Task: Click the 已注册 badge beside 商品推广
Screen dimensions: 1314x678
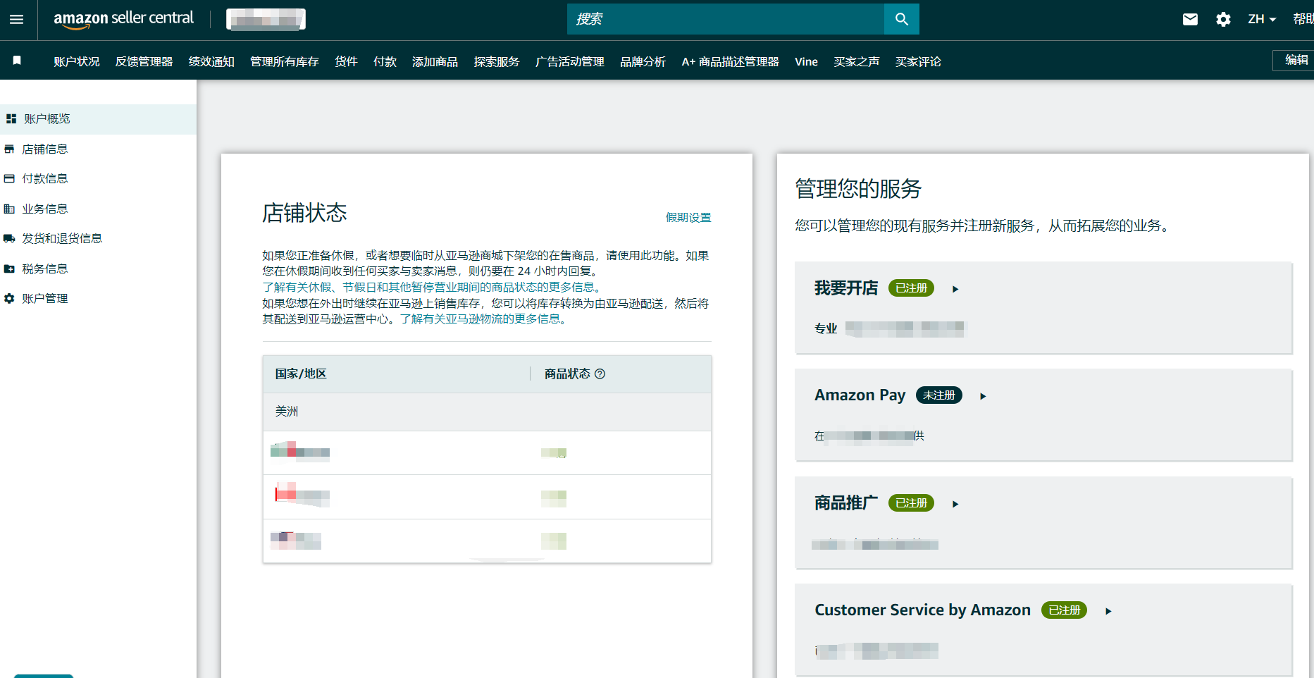Action: coord(911,503)
